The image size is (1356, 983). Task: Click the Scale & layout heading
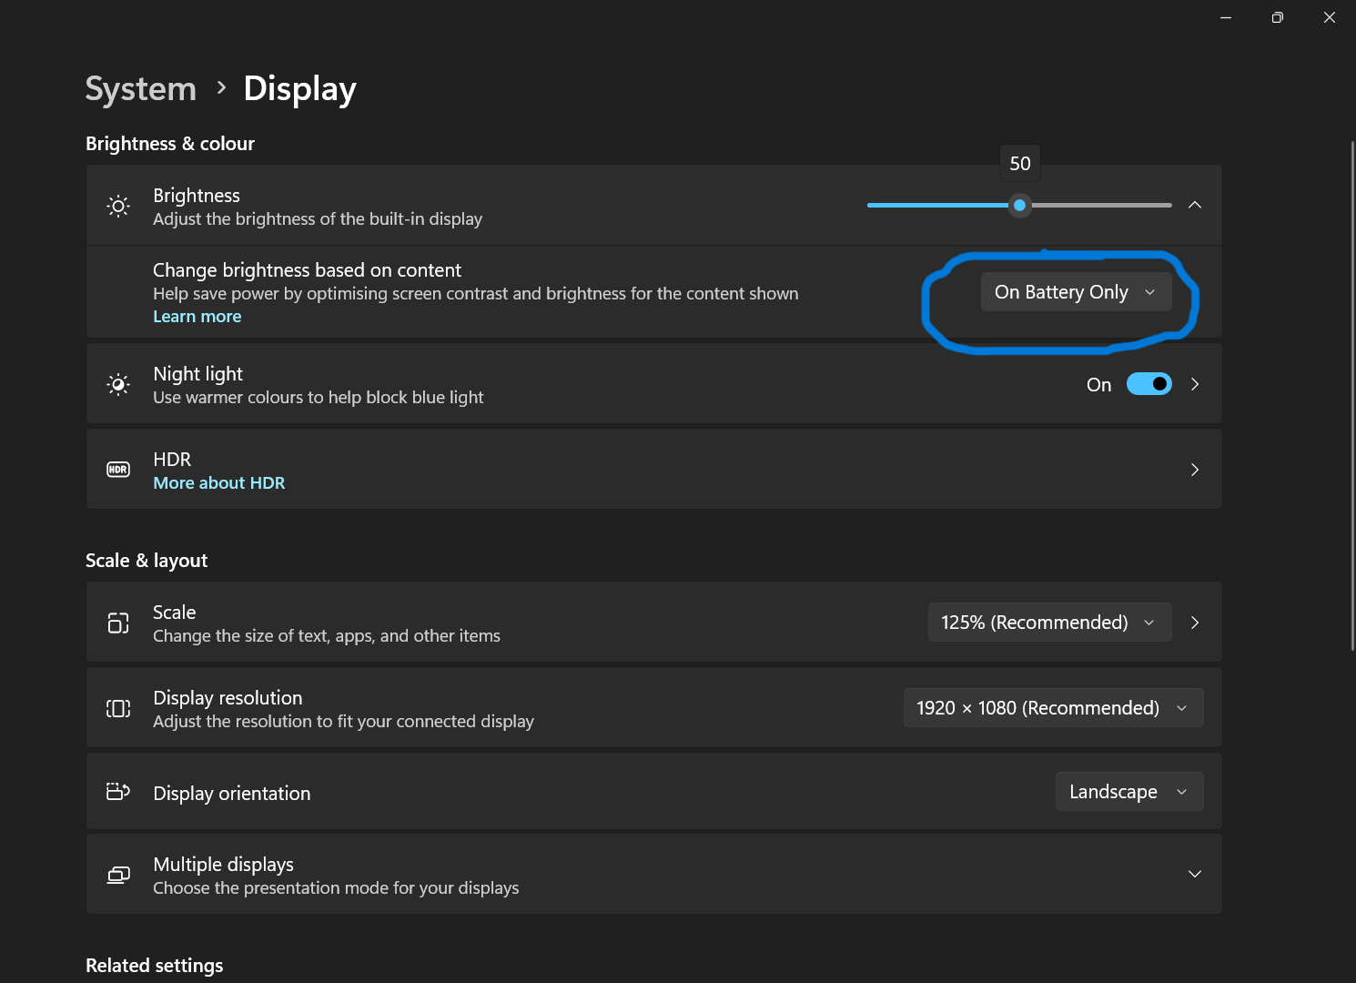[x=147, y=561]
